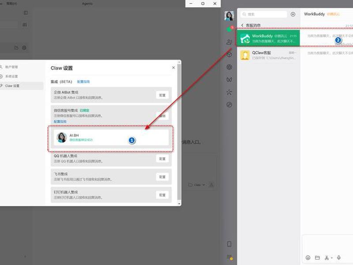Open emoji picker in chat input toolbar
353x265 pixels.
308,257
